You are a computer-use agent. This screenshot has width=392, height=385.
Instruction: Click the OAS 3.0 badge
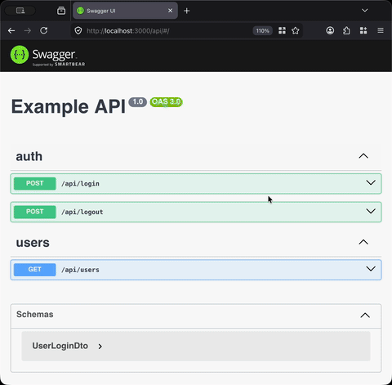(166, 102)
